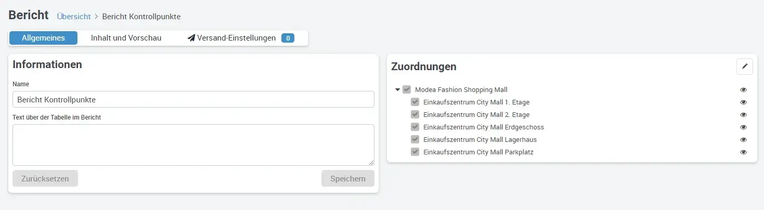This screenshot has width=764, height=210.
Task: Toggle eye icon for City Mall 1. Etage
Action: (x=743, y=102)
